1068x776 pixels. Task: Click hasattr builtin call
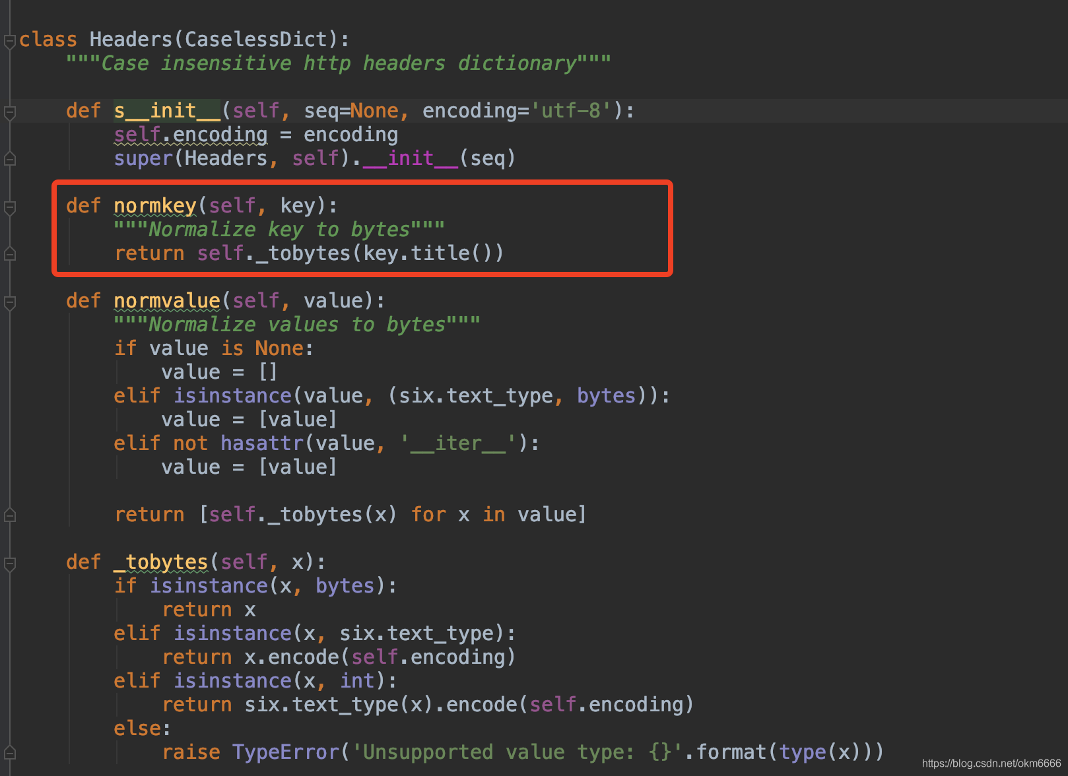(263, 443)
